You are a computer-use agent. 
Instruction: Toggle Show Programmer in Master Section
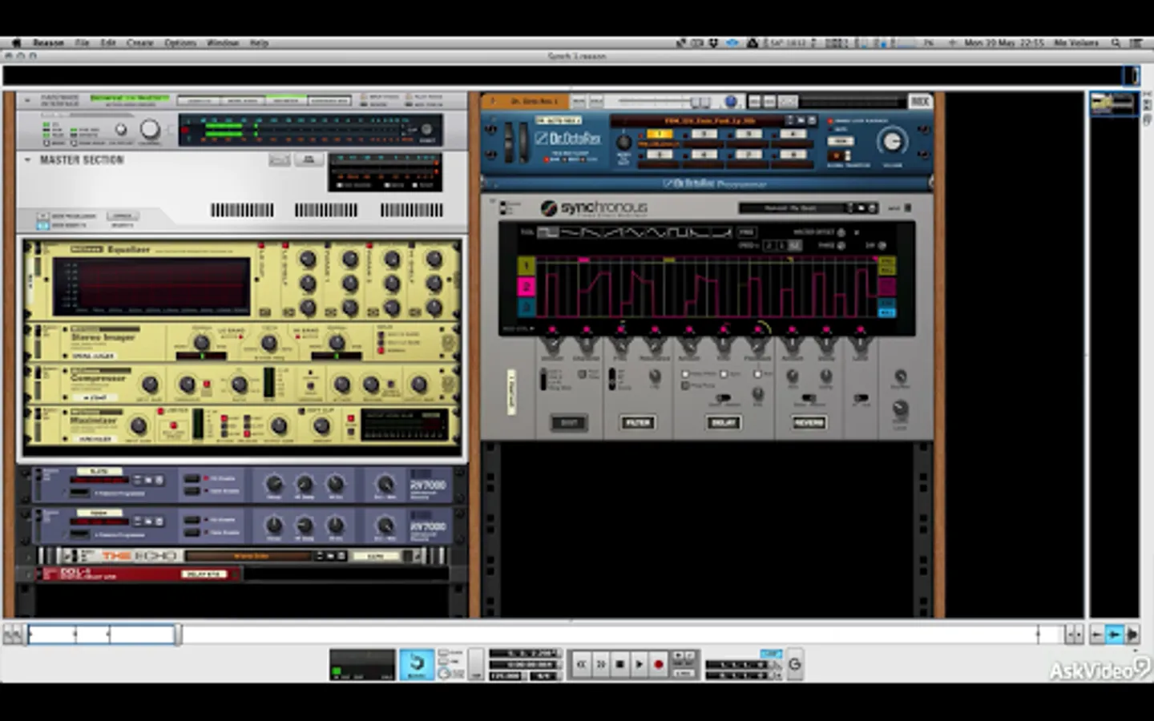point(42,216)
